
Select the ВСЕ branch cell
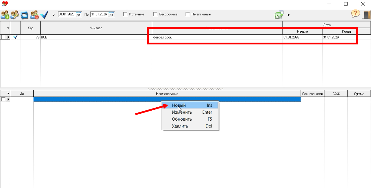tap(96, 37)
